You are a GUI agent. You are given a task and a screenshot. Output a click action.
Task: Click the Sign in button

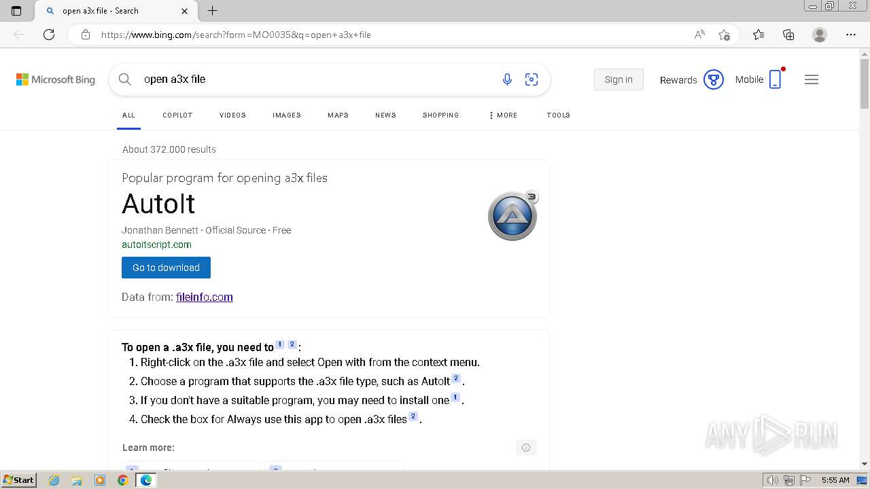click(x=619, y=79)
